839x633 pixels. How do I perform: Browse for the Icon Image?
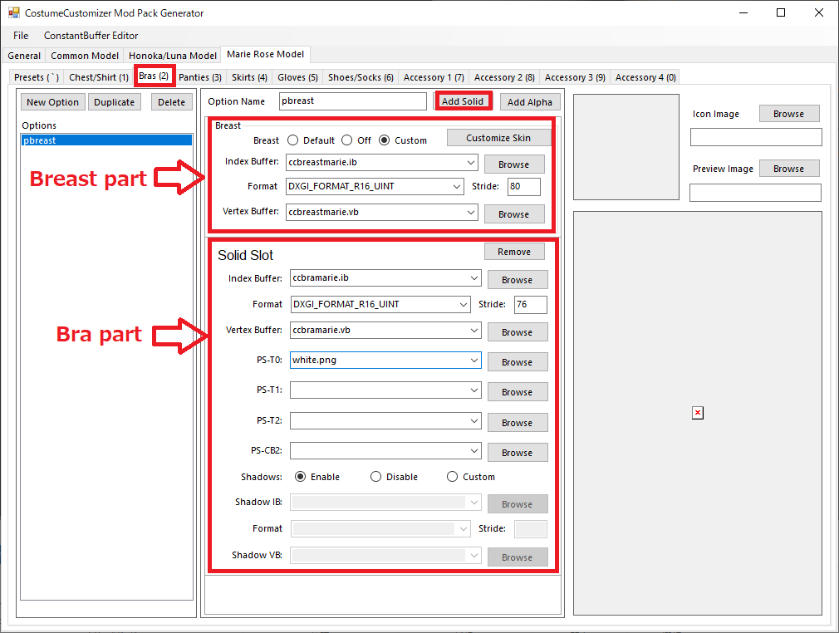click(788, 114)
